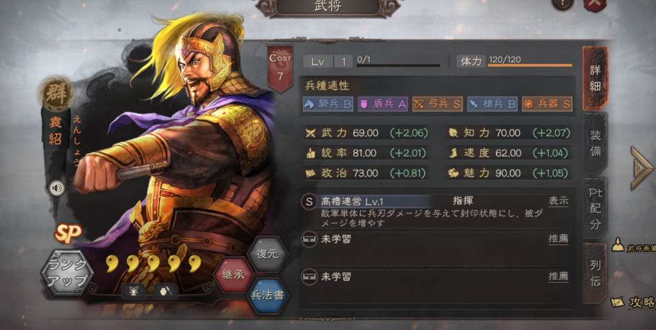Click the ランクアップ hexagon button
The width and height of the screenshot is (656, 330).
(x=67, y=272)
